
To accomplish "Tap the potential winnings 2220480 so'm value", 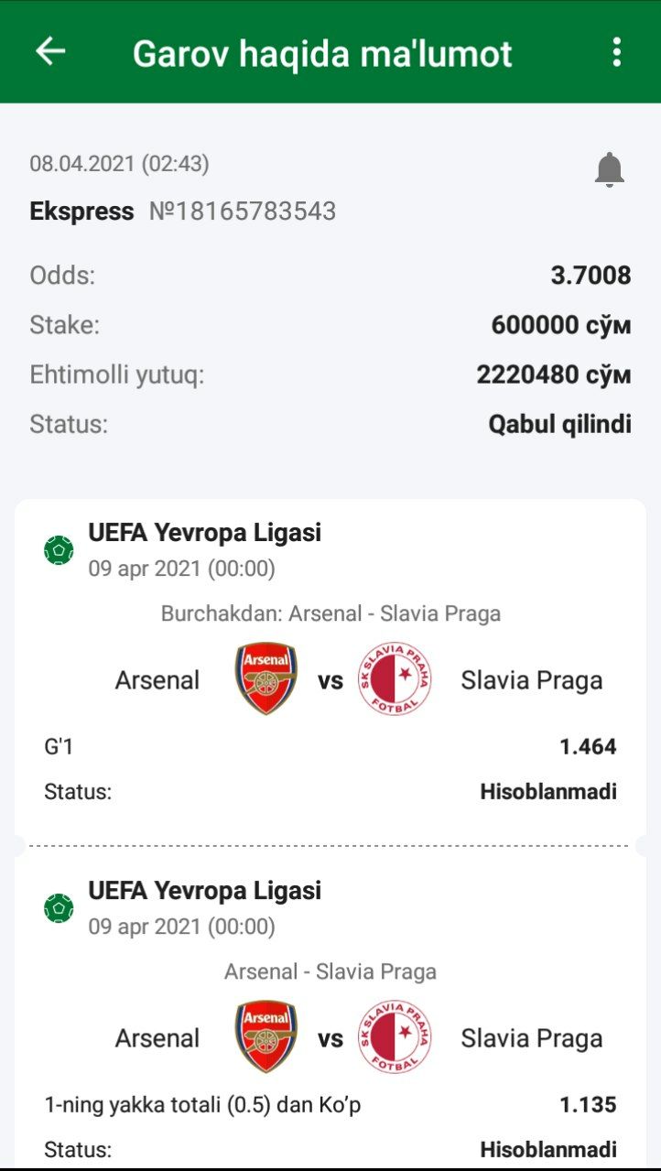I will [554, 374].
